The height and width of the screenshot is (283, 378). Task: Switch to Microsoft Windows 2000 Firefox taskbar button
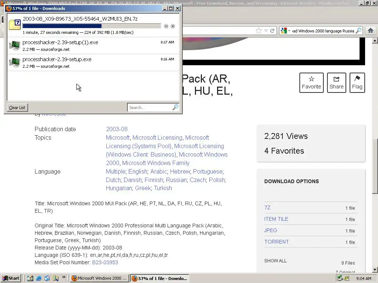click(100, 279)
